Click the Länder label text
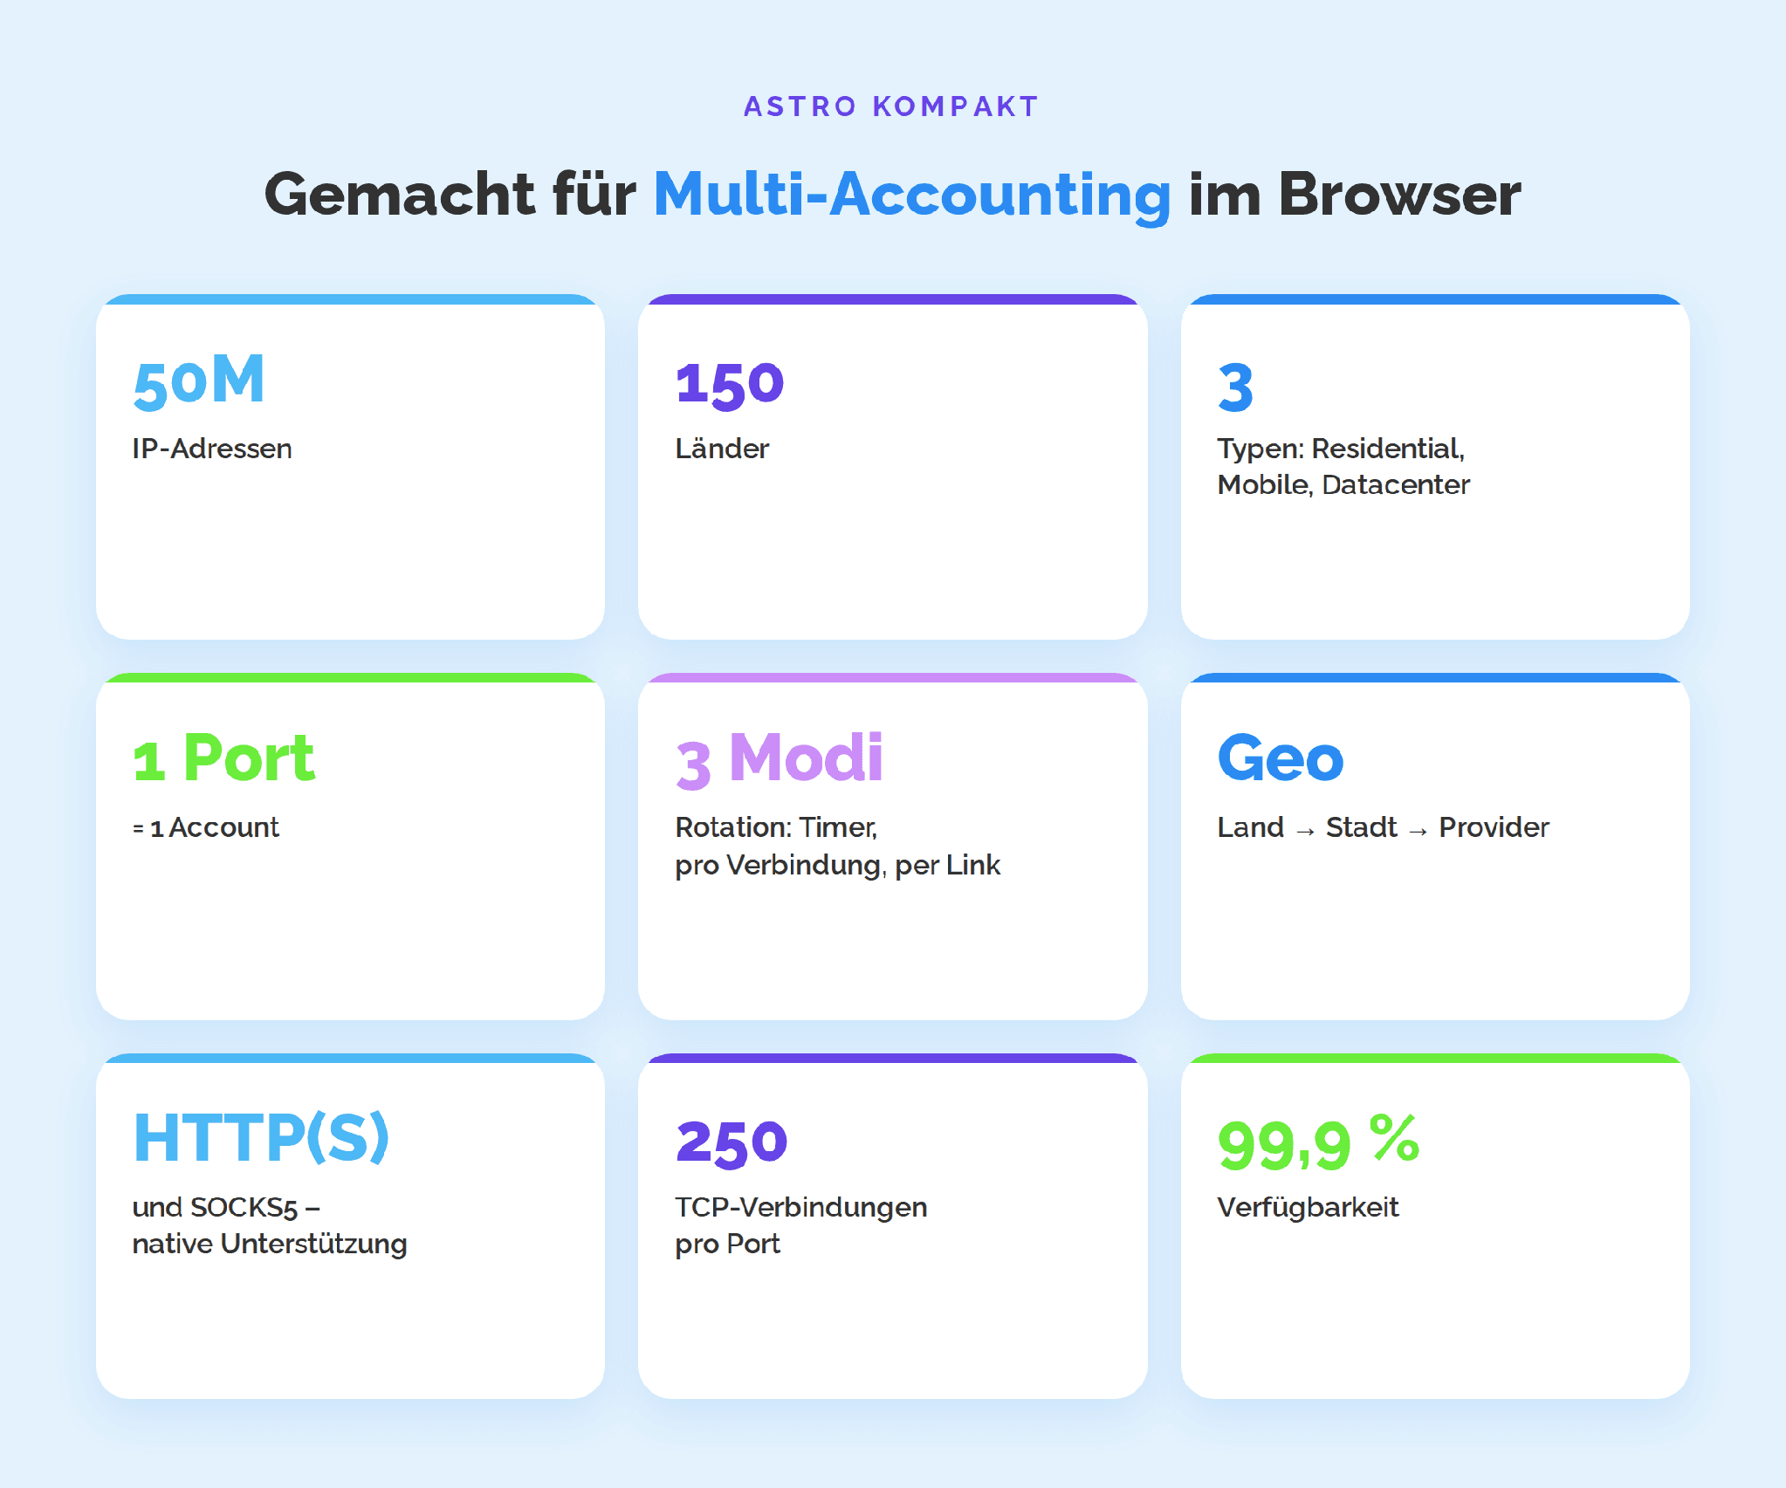The height and width of the screenshot is (1488, 1786). (x=722, y=449)
